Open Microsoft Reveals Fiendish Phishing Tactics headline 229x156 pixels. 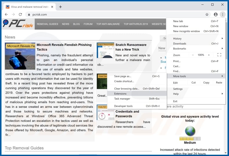point(64,47)
